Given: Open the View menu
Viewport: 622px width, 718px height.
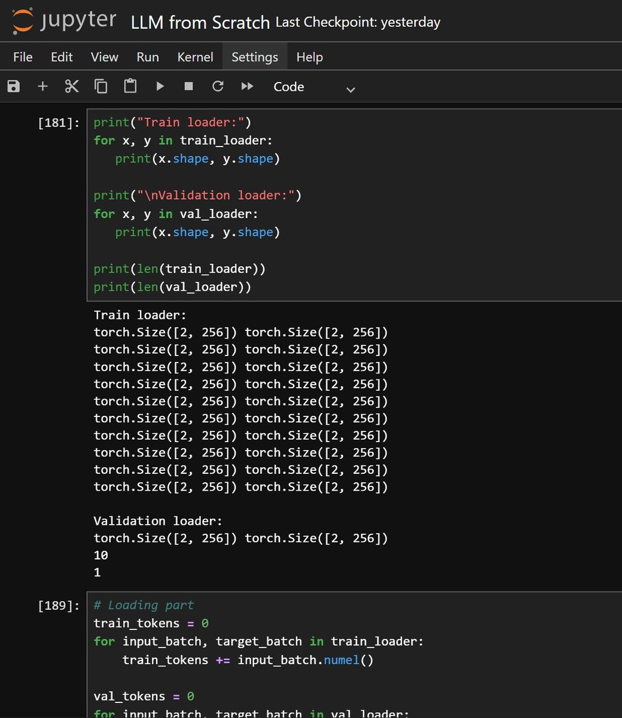Looking at the screenshot, I should [x=105, y=57].
